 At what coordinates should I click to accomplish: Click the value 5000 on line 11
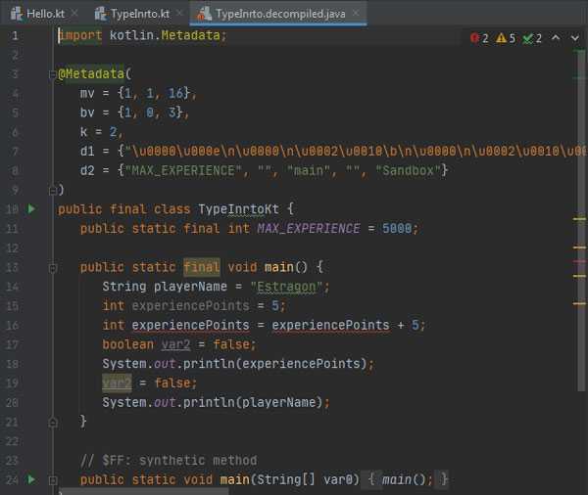point(397,228)
